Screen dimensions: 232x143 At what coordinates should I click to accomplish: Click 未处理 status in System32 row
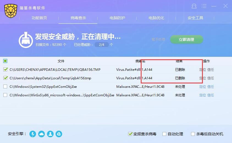pos(180,86)
